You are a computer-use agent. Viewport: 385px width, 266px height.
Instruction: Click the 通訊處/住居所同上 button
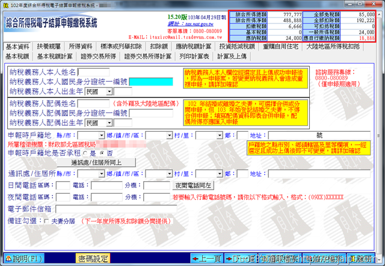pyautogui.click(x=96, y=162)
